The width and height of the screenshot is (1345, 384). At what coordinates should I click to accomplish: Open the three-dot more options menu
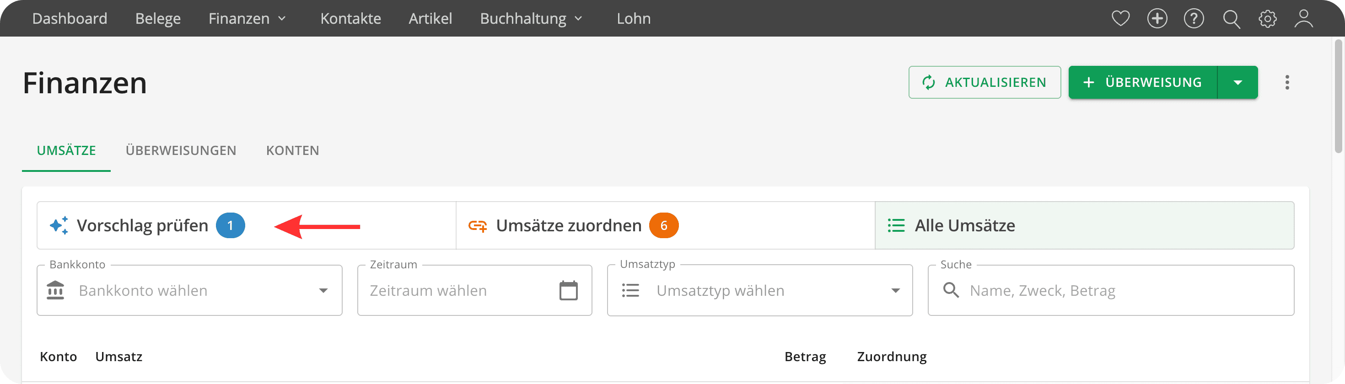click(x=1287, y=82)
